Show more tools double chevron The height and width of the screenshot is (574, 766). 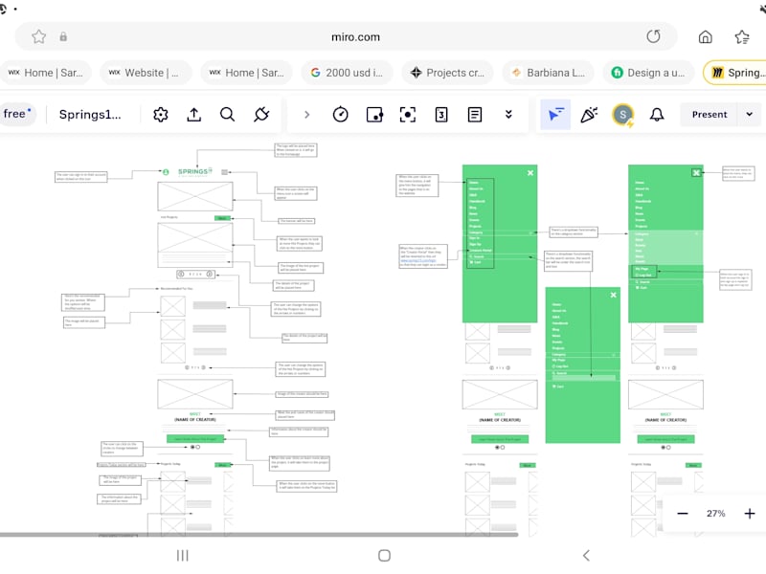(x=508, y=115)
